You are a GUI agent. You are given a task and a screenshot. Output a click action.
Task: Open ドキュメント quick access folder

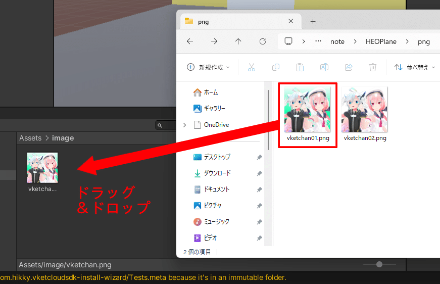tap(212, 190)
